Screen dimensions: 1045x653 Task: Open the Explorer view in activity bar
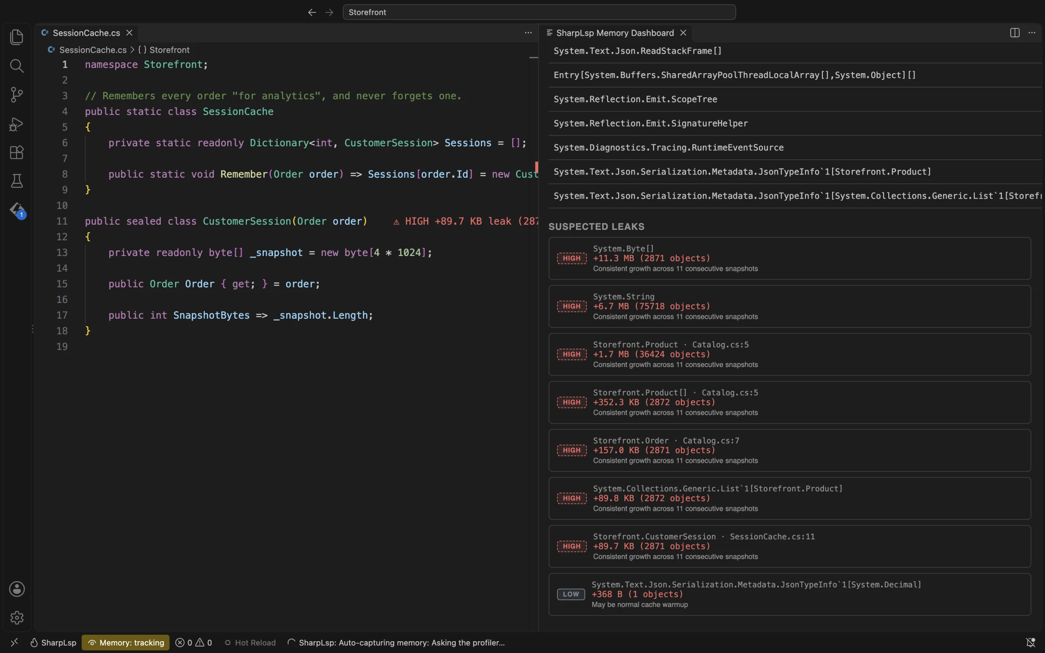17,37
